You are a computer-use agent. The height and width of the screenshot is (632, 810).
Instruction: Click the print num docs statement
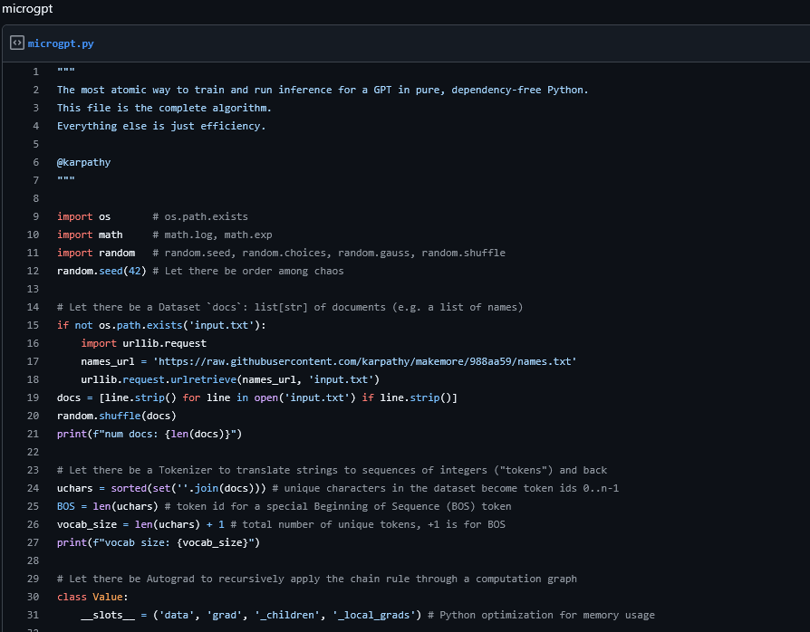[149, 434]
